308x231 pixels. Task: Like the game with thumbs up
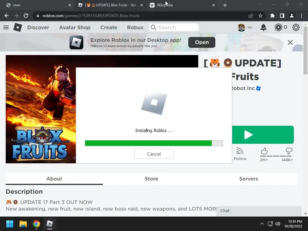click(264, 151)
